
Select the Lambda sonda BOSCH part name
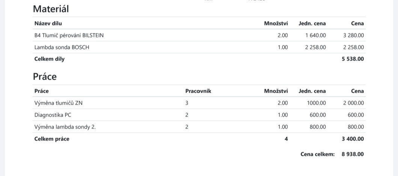tap(62, 47)
